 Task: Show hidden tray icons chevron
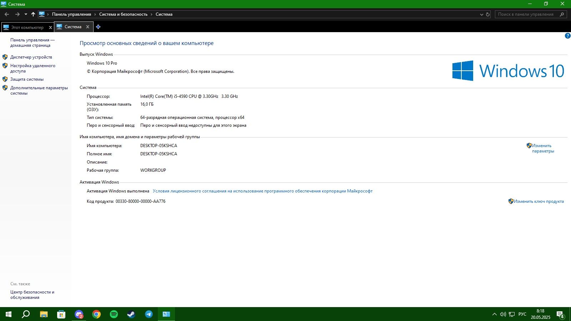495,314
